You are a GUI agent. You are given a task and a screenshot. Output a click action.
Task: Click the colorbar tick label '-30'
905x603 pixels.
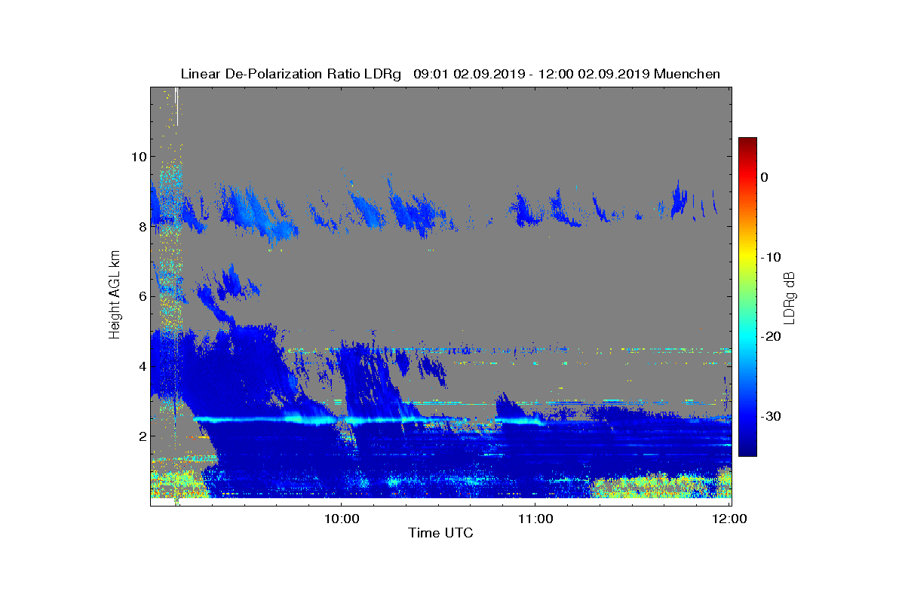tap(770, 416)
